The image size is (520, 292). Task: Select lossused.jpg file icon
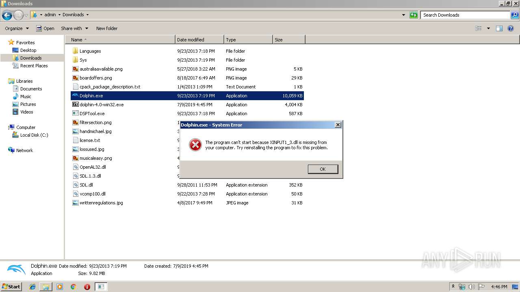click(x=75, y=149)
